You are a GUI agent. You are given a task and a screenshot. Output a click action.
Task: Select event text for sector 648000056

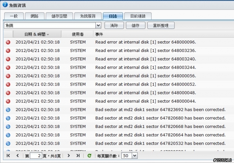pos(146,76)
